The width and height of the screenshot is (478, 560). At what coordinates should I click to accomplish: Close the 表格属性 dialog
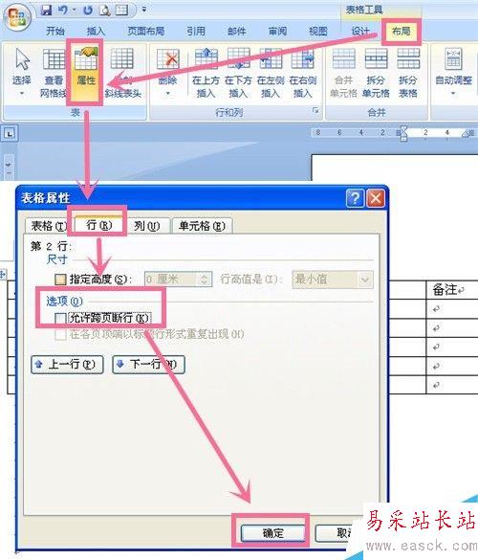coord(376,198)
